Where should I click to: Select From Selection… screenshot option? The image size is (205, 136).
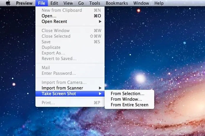129,94
